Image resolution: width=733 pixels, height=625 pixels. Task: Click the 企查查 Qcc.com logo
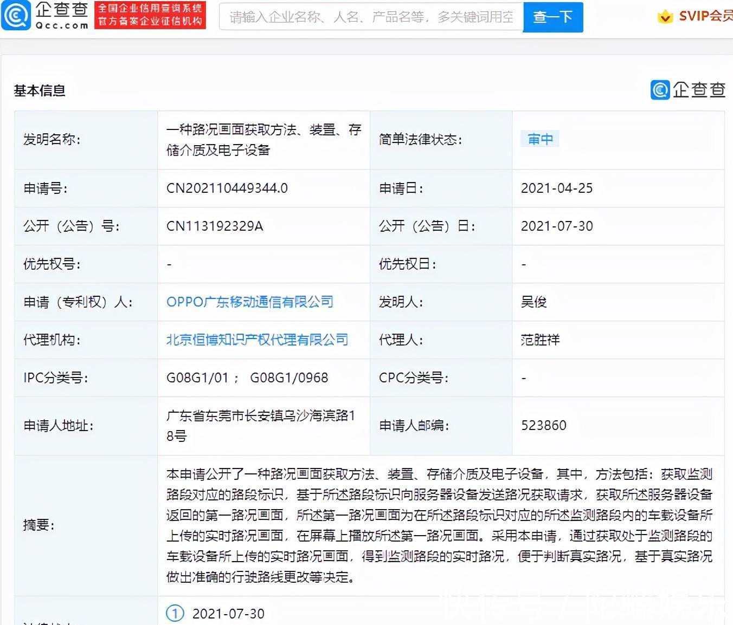pyautogui.click(x=46, y=16)
